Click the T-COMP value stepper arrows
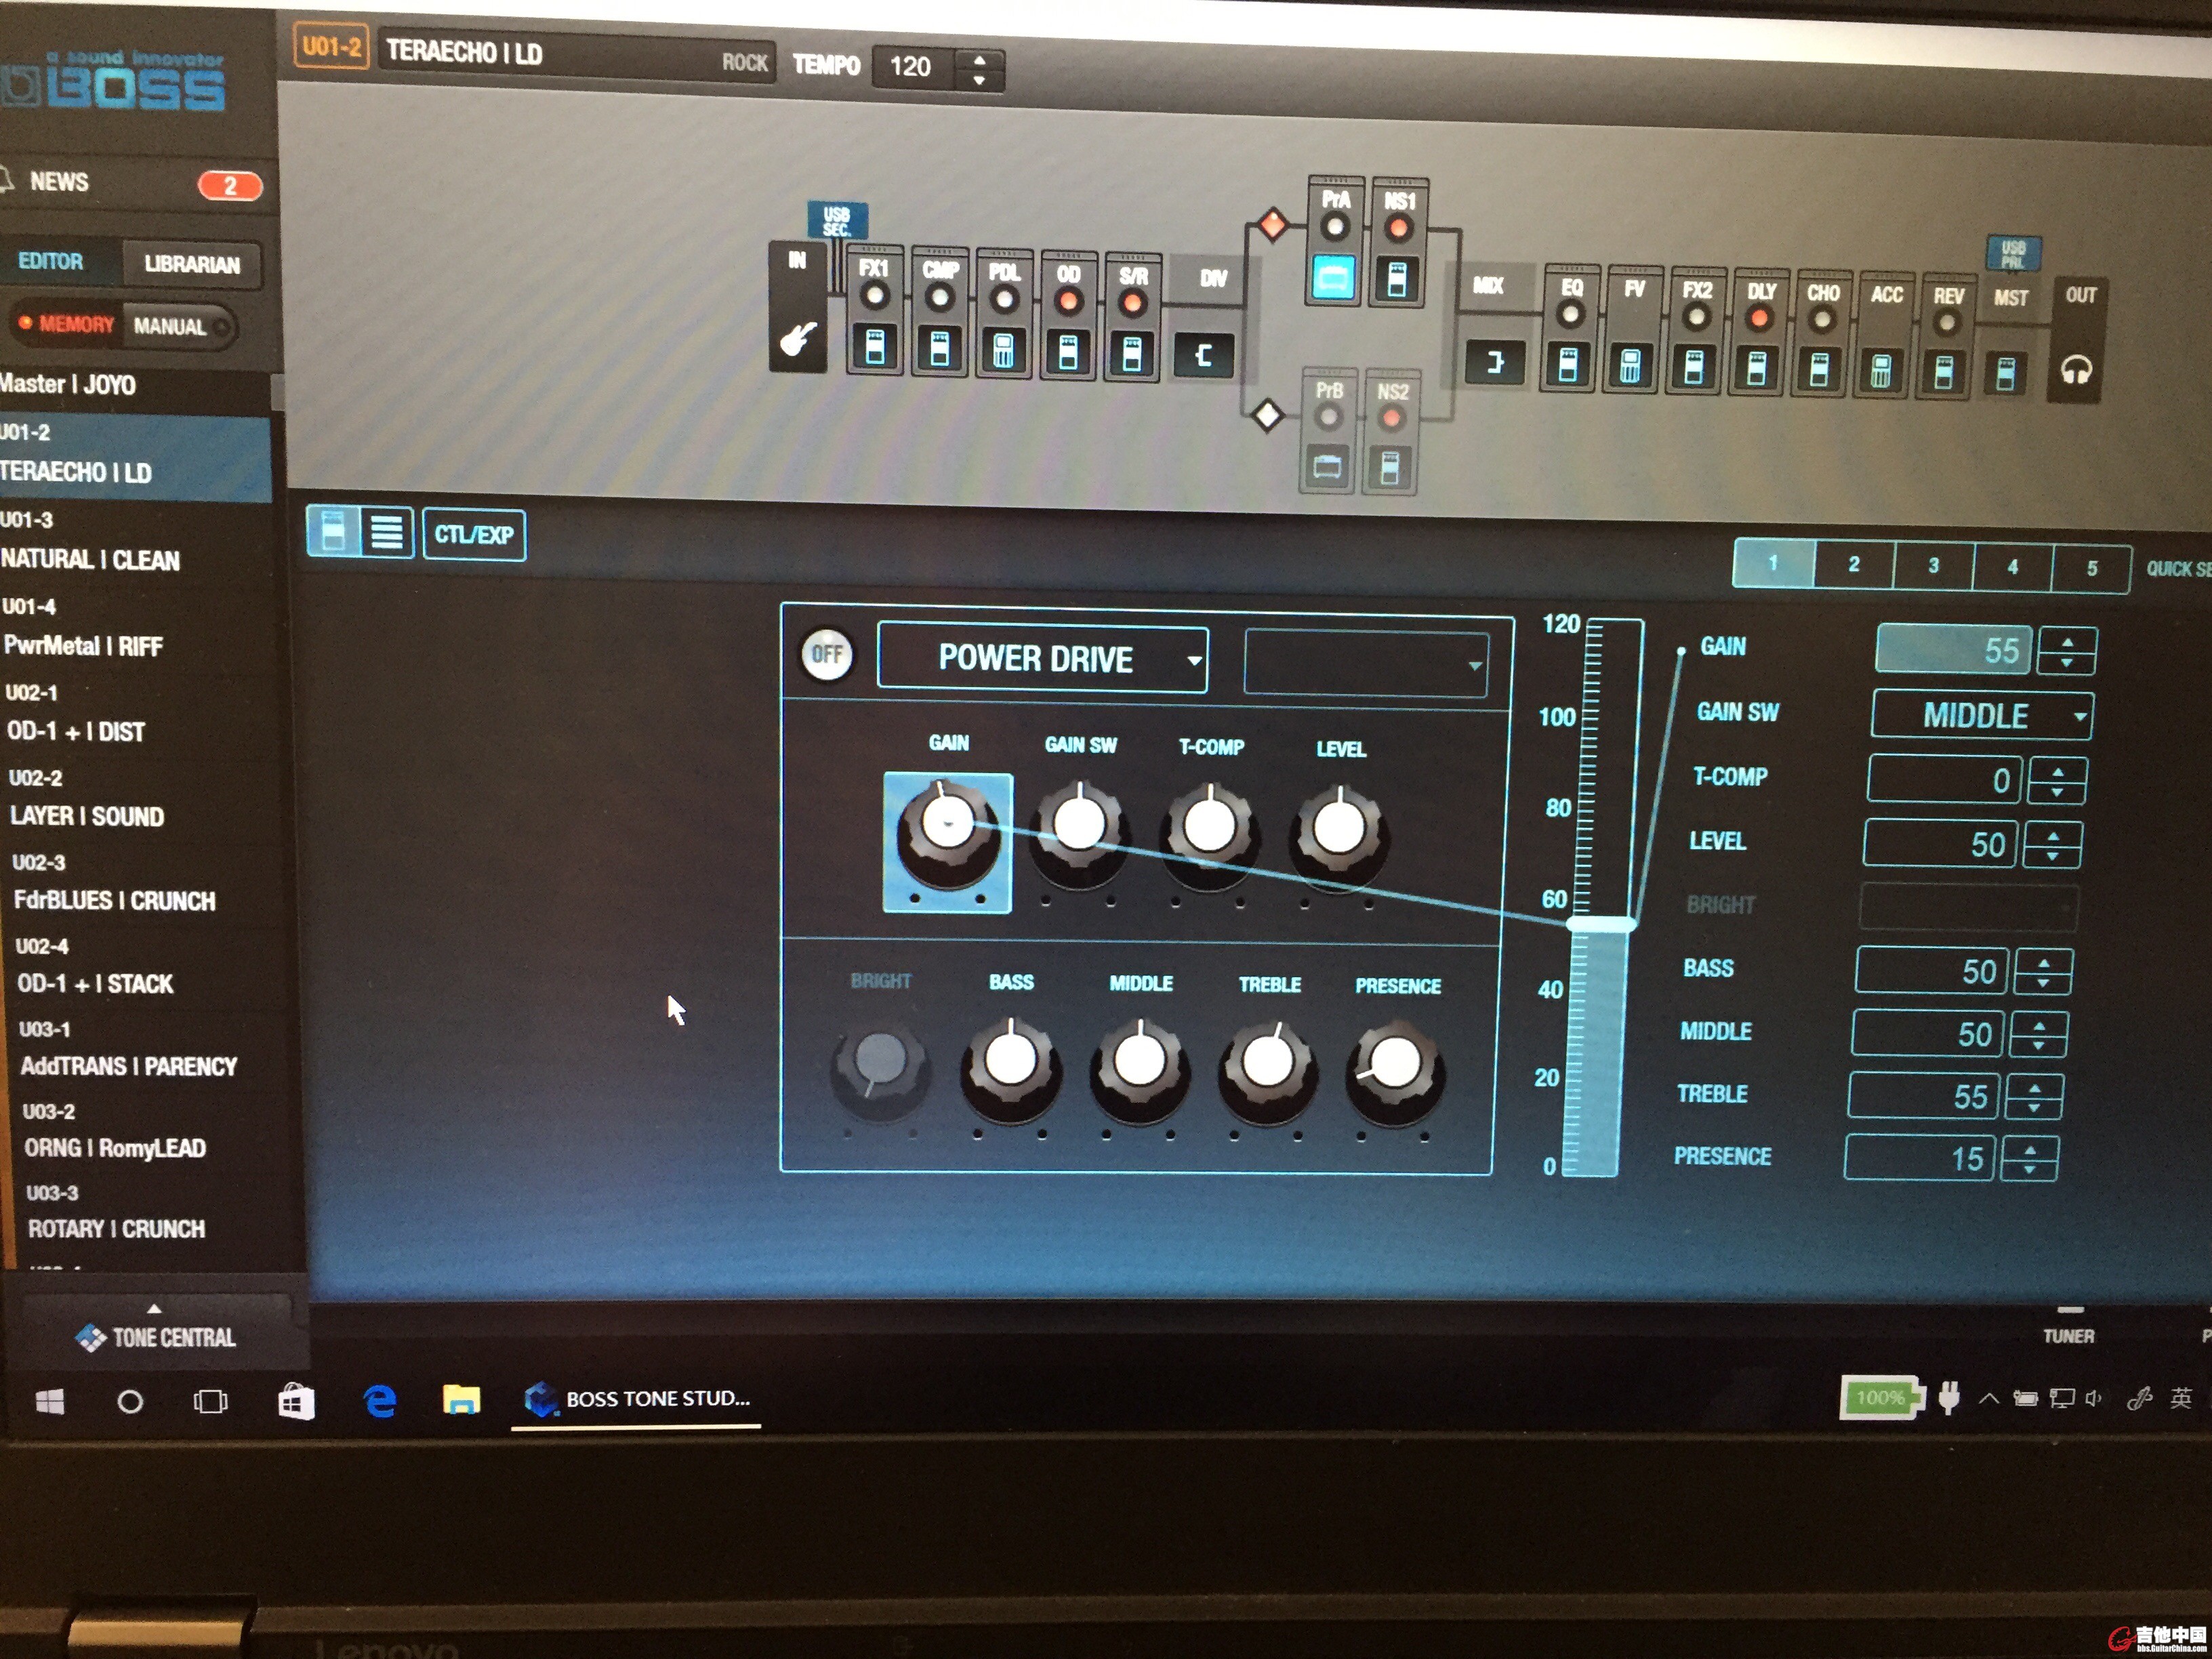This screenshot has height=1659, width=2212. [x=2056, y=781]
